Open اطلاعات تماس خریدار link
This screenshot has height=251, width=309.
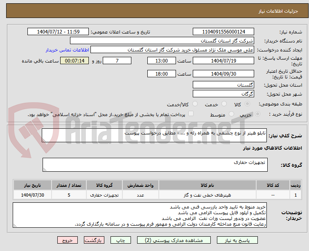68,50
